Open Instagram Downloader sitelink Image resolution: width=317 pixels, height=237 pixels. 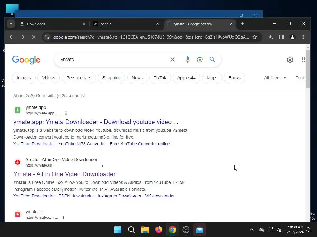120,196
